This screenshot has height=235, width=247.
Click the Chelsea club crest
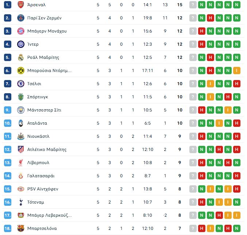tap(20, 84)
